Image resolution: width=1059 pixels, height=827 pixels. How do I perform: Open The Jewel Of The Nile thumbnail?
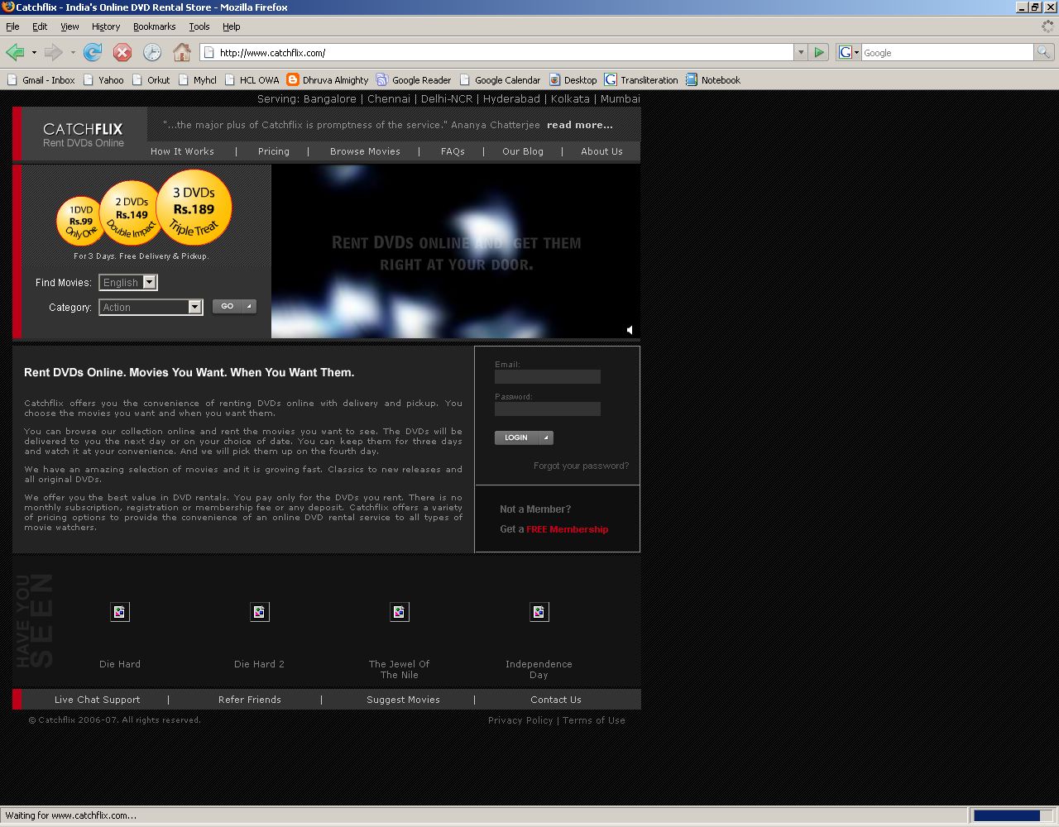click(x=400, y=612)
